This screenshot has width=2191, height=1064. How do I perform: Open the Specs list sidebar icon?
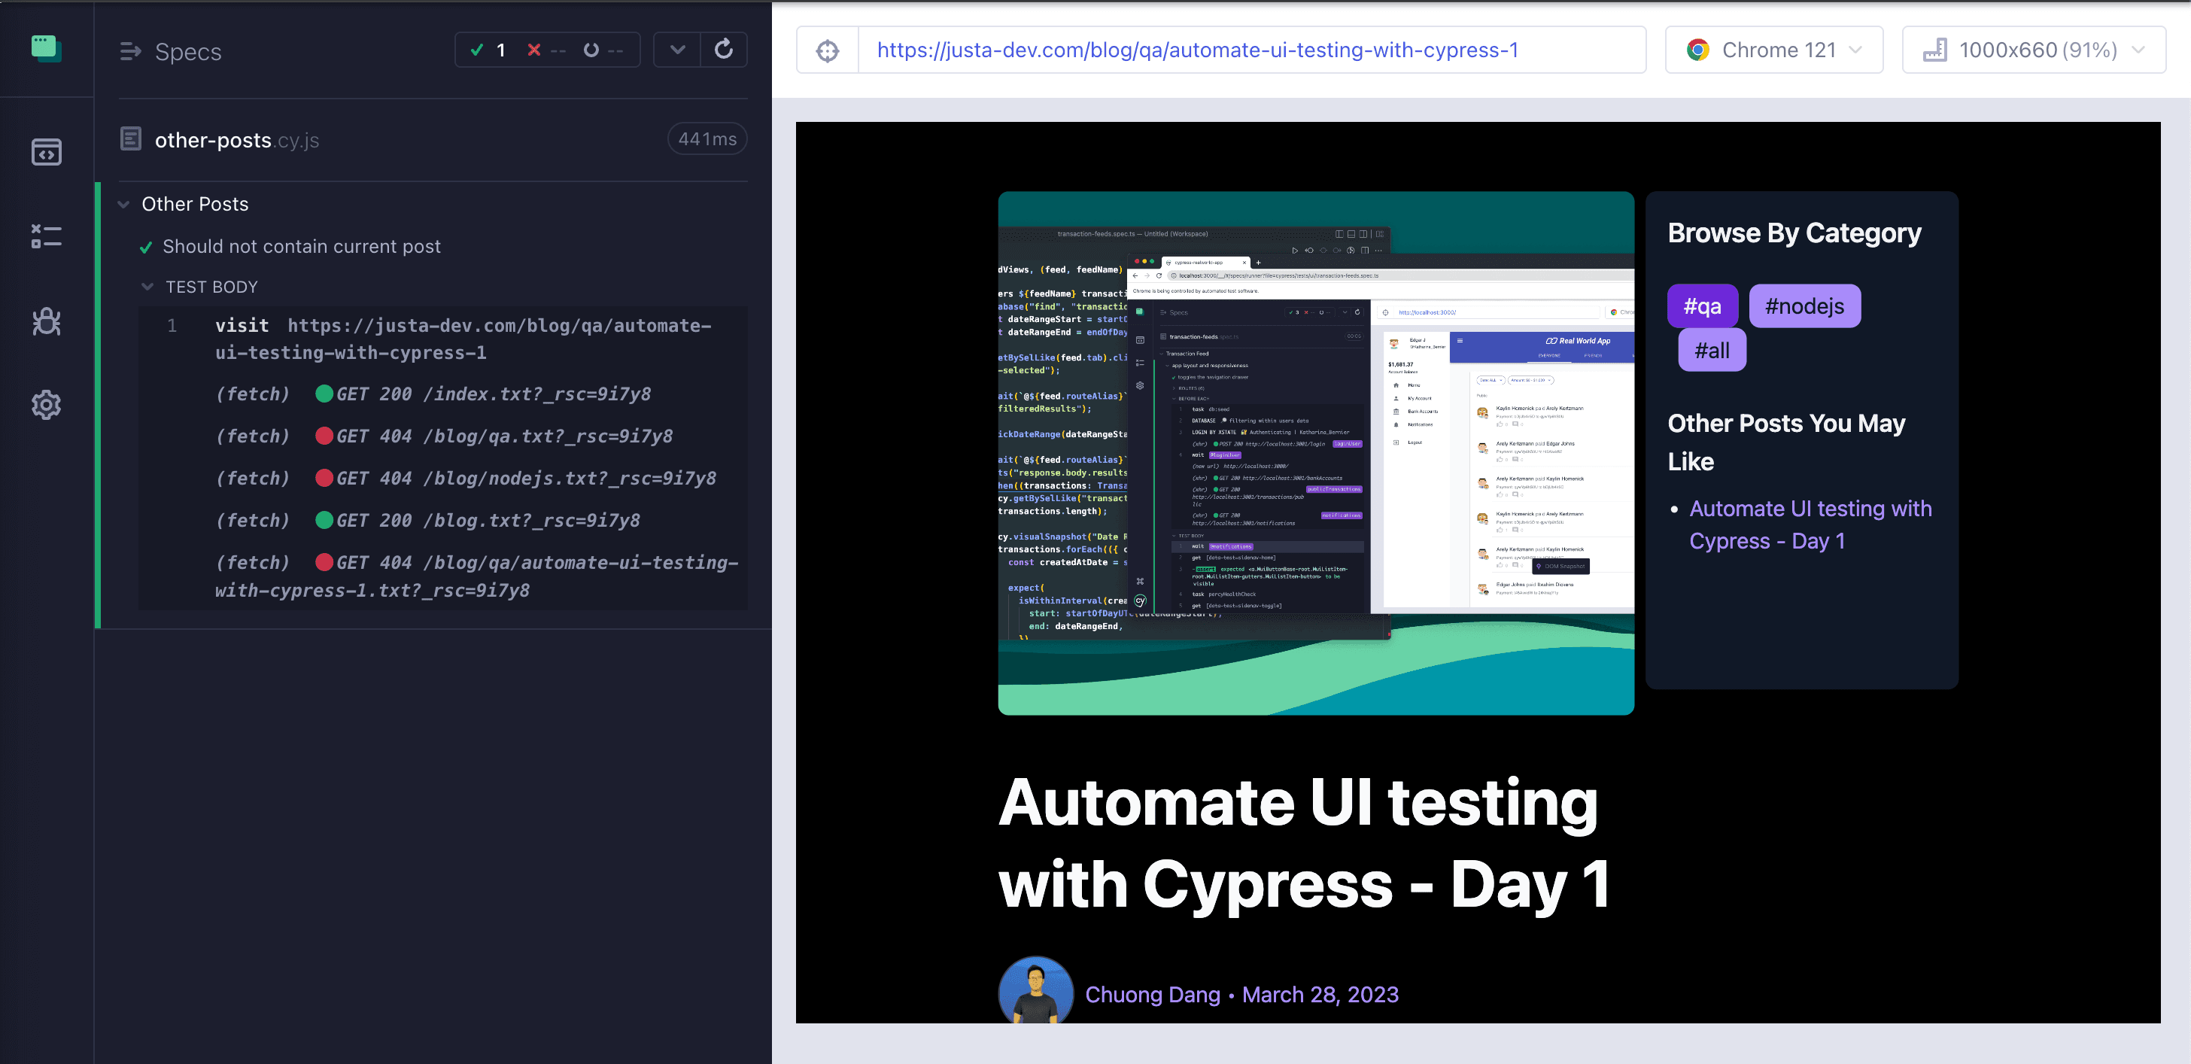[46, 151]
